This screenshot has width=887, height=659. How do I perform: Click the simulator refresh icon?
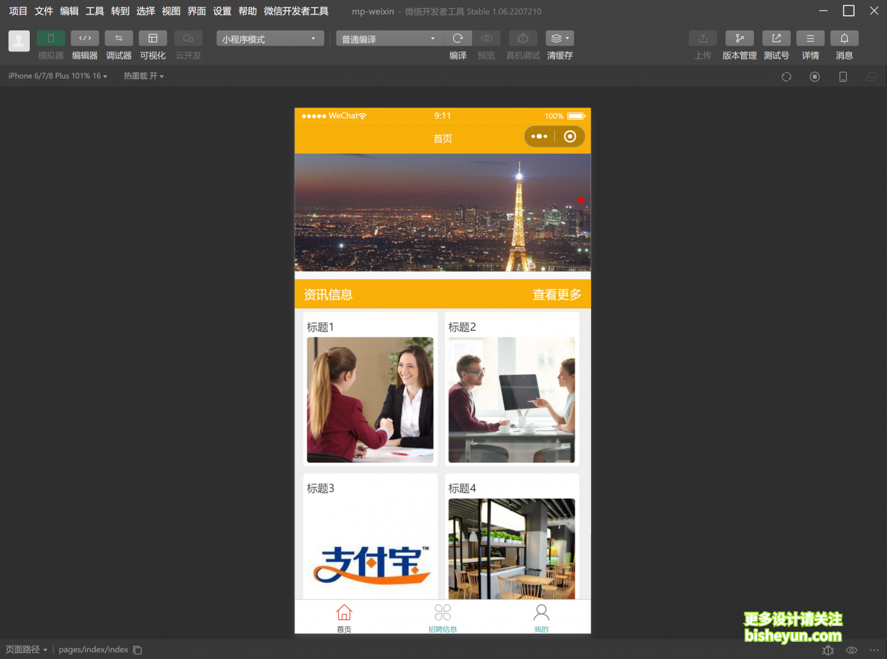(786, 77)
